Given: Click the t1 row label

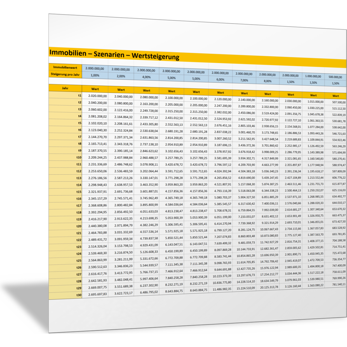Looking at the screenshot, I should (x=79, y=95).
